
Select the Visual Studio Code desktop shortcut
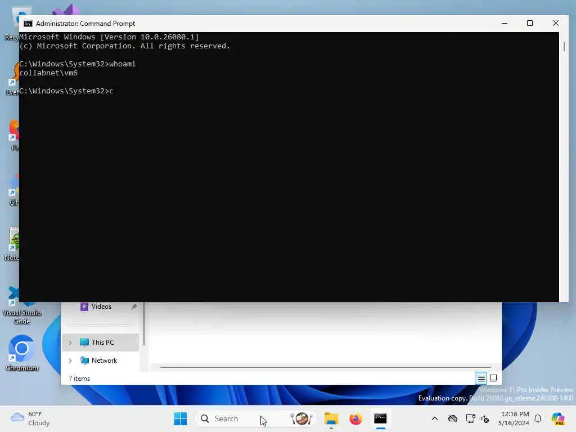tap(22, 305)
